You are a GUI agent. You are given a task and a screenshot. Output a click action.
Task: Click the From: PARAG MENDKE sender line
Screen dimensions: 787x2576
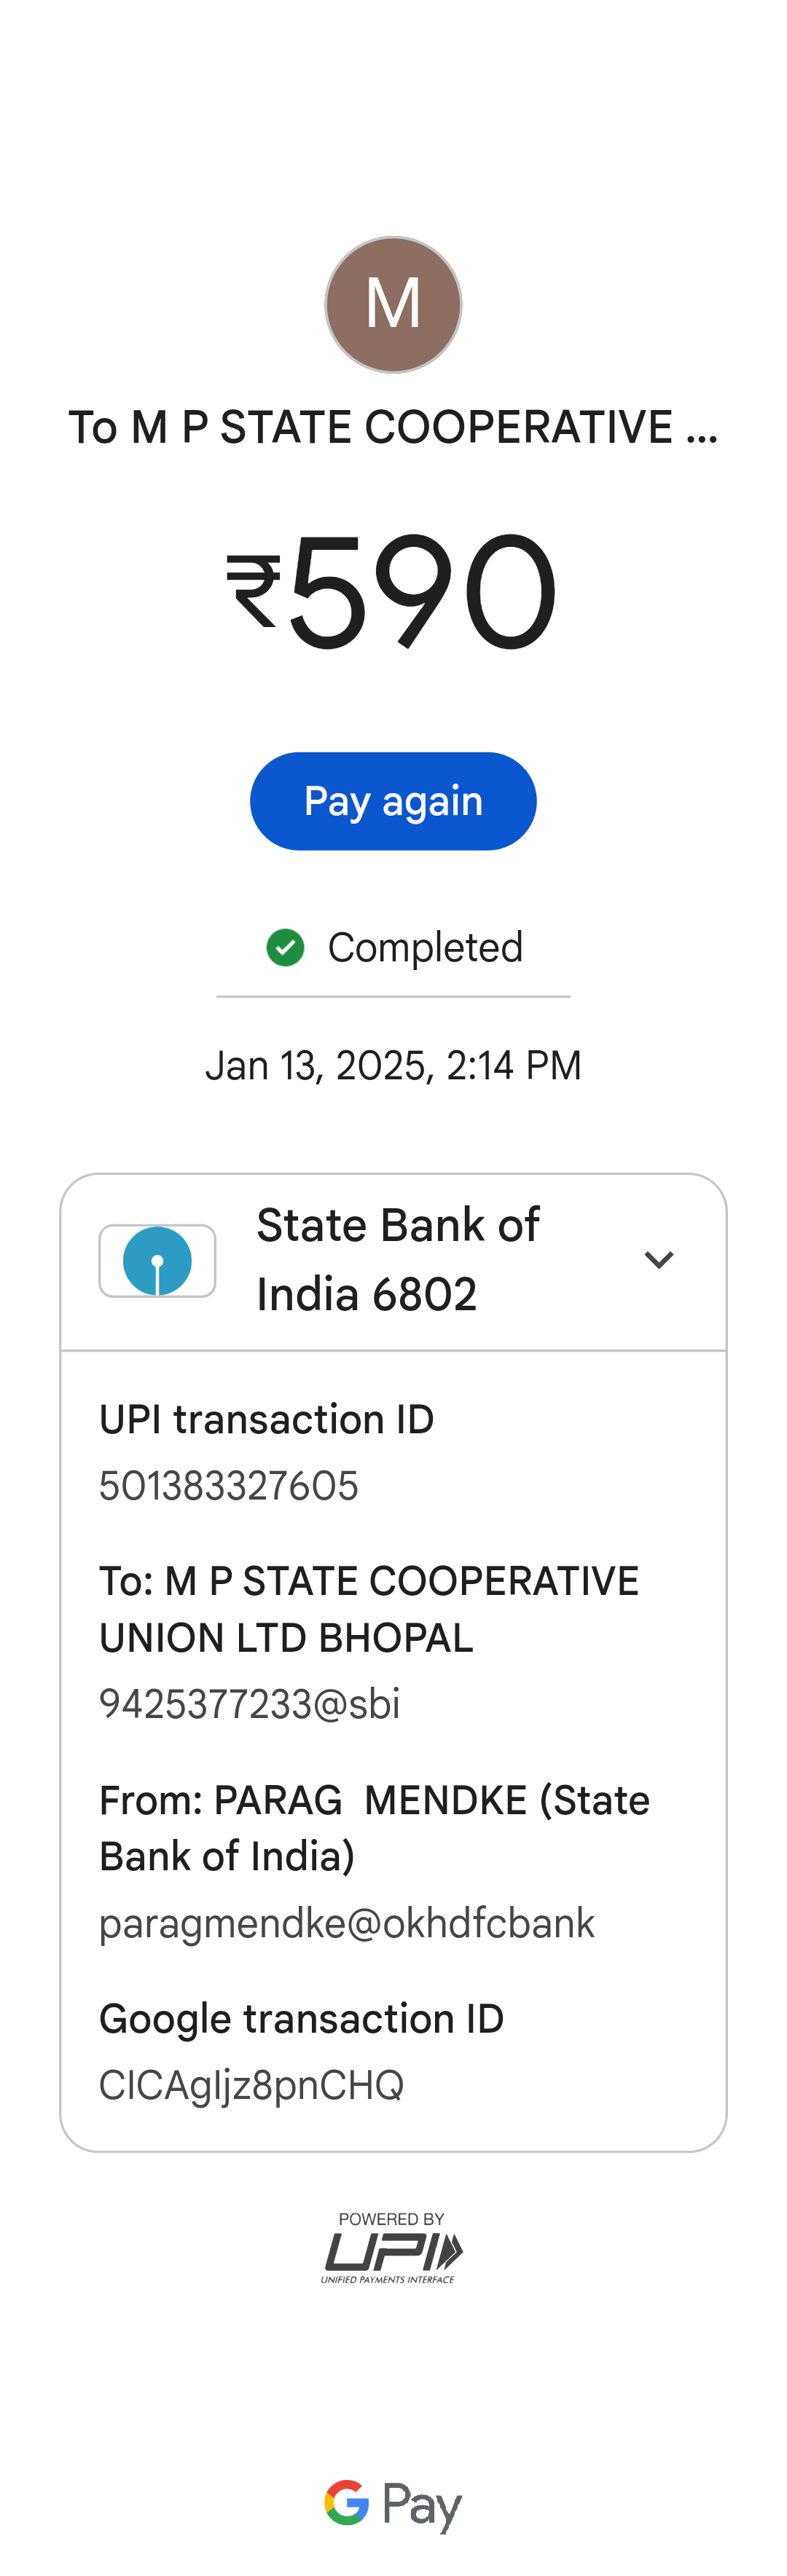pyautogui.click(x=374, y=1828)
